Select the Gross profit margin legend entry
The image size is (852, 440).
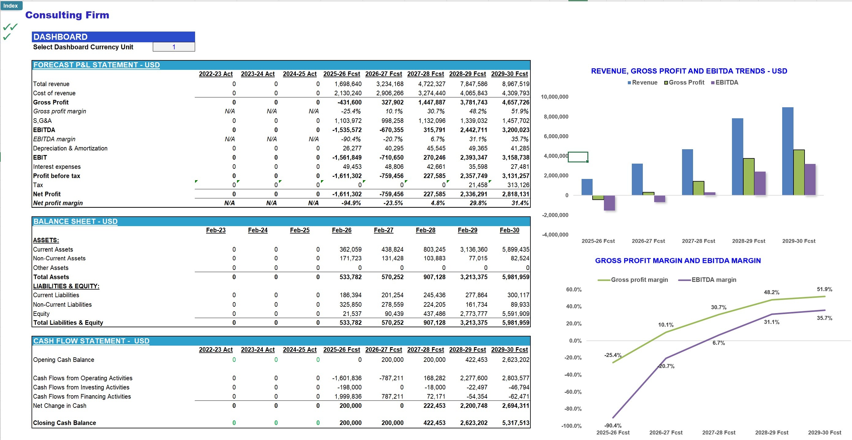point(633,280)
